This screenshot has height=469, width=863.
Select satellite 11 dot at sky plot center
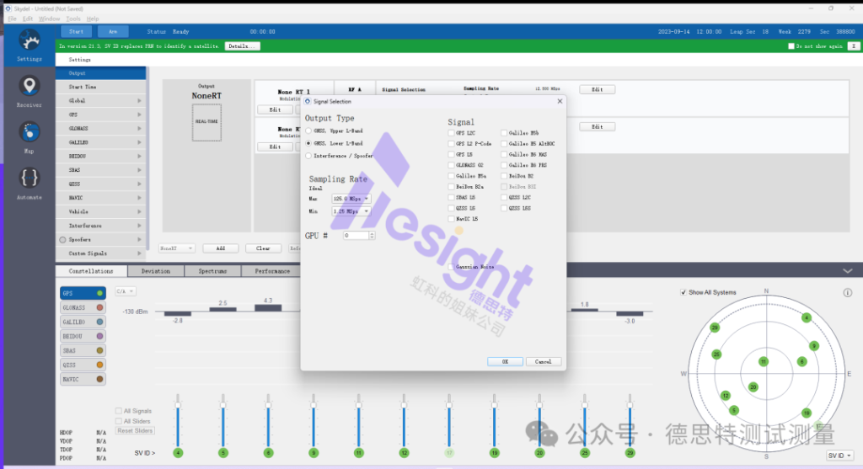pyautogui.click(x=764, y=361)
